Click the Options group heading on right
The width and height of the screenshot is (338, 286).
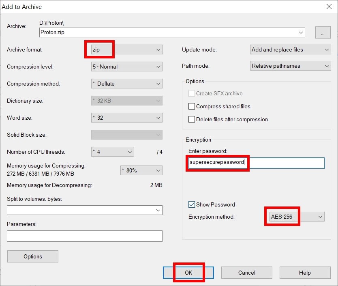(195, 82)
